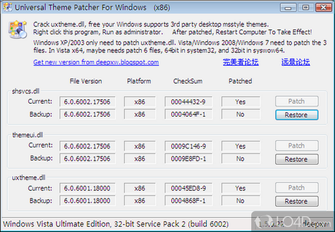Select uxtheme.dll current patched Yes field

click(241, 188)
